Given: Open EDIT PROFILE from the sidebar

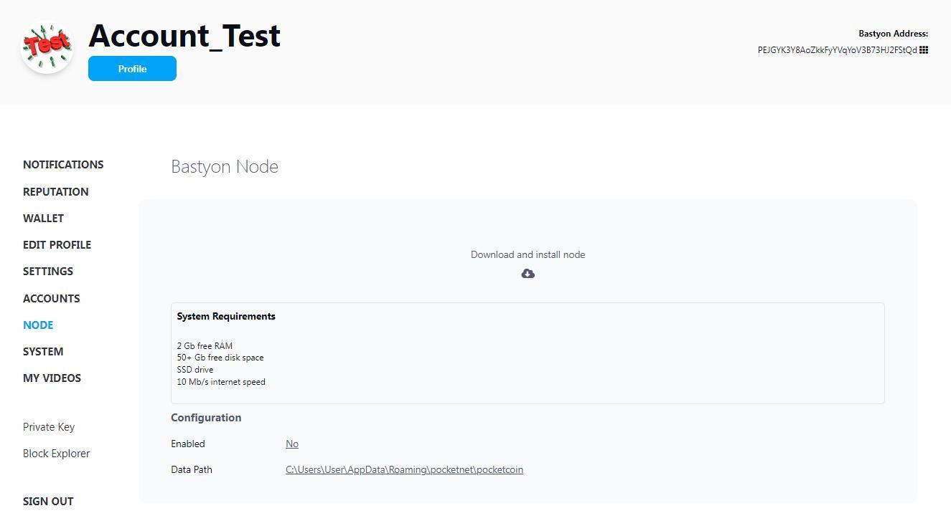Looking at the screenshot, I should click(x=57, y=244).
